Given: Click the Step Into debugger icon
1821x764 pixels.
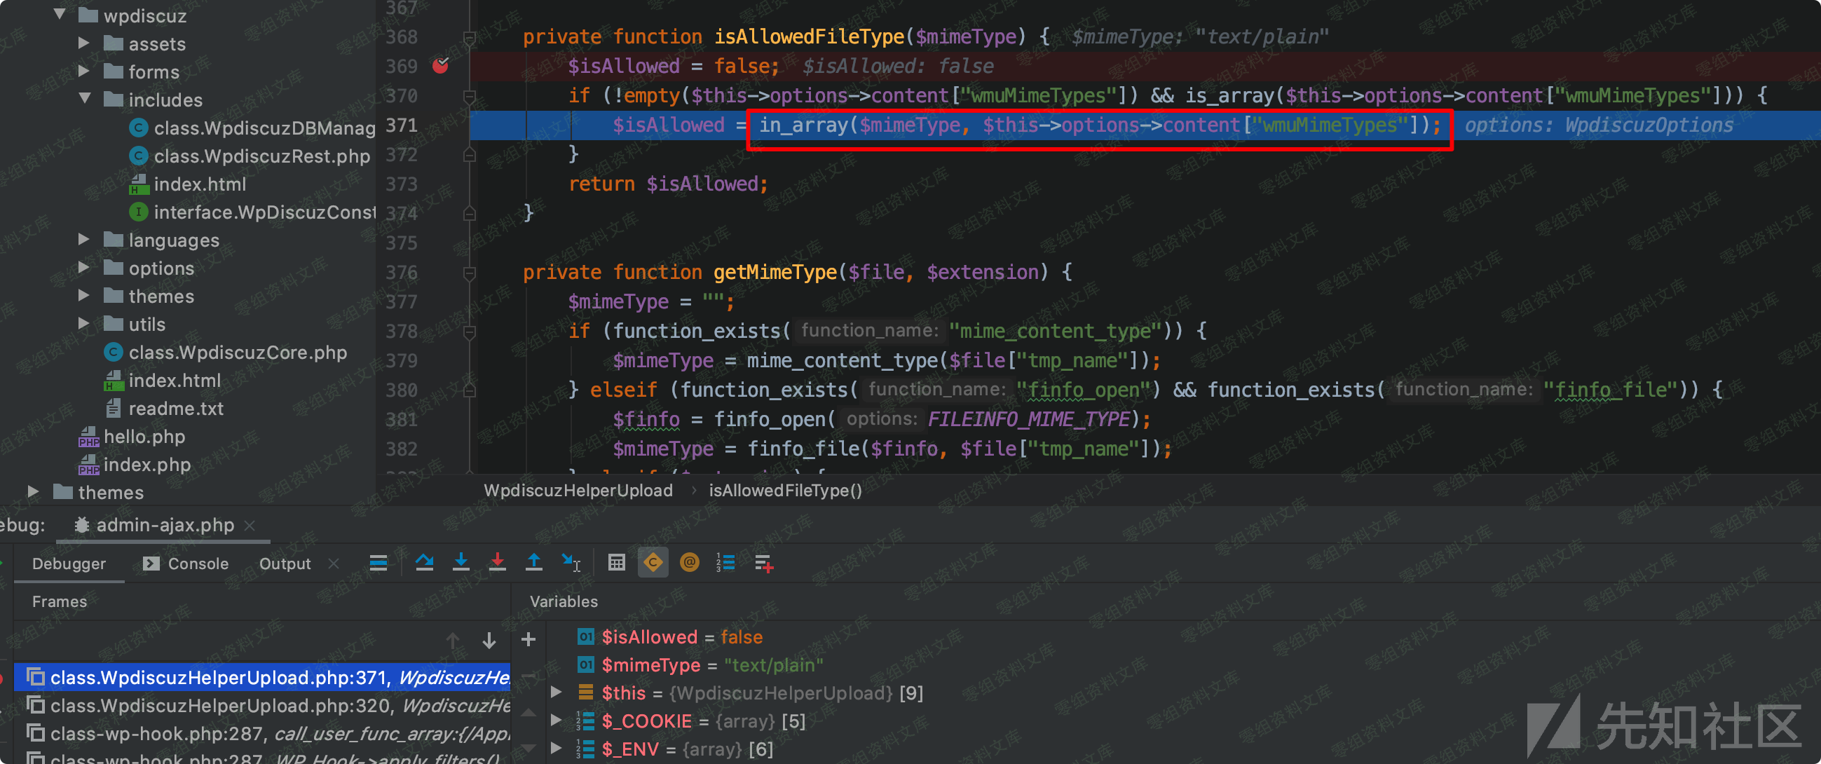Looking at the screenshot, I should coord(461,563).
